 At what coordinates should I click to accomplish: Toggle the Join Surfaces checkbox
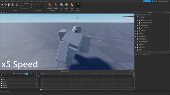(21, 8)
